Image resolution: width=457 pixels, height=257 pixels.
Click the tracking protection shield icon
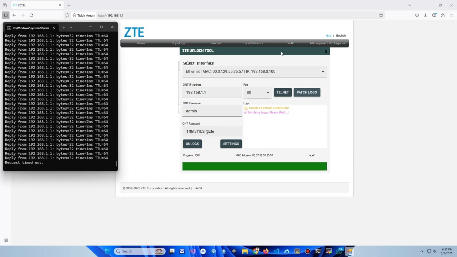pyautogui.click(x=67, y=15)
